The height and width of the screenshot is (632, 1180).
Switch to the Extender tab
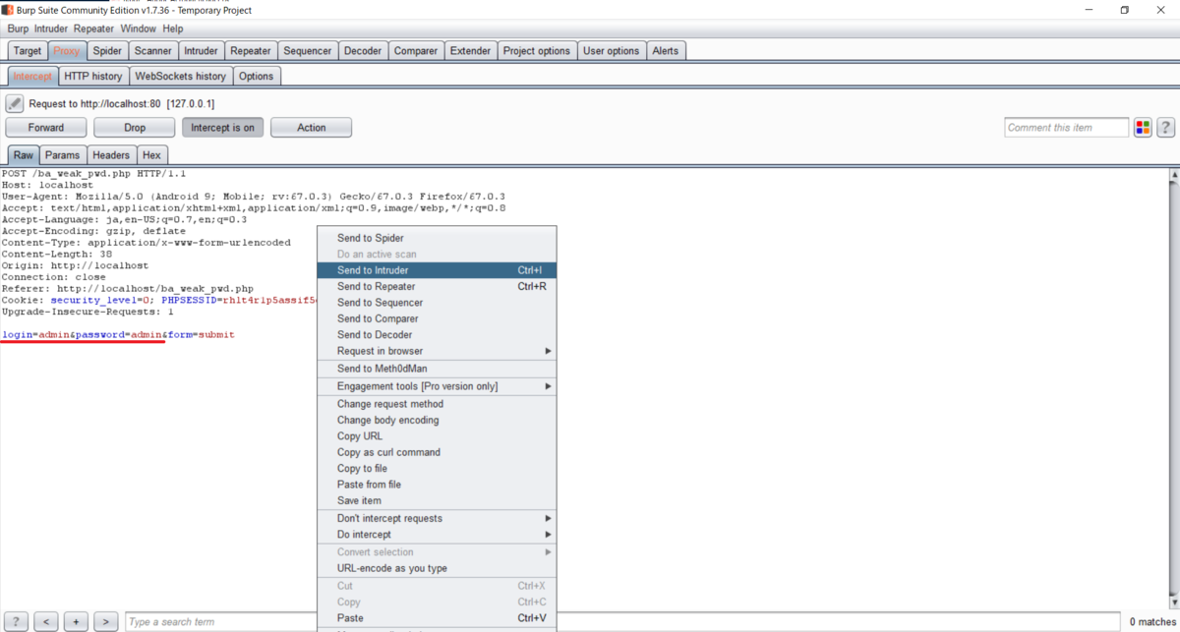[471, 51]
